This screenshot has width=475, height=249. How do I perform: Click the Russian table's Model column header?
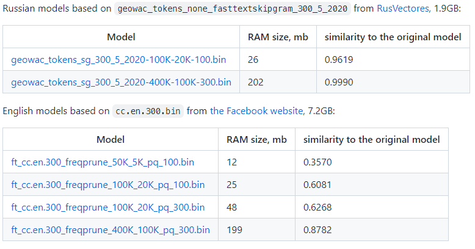121,37
